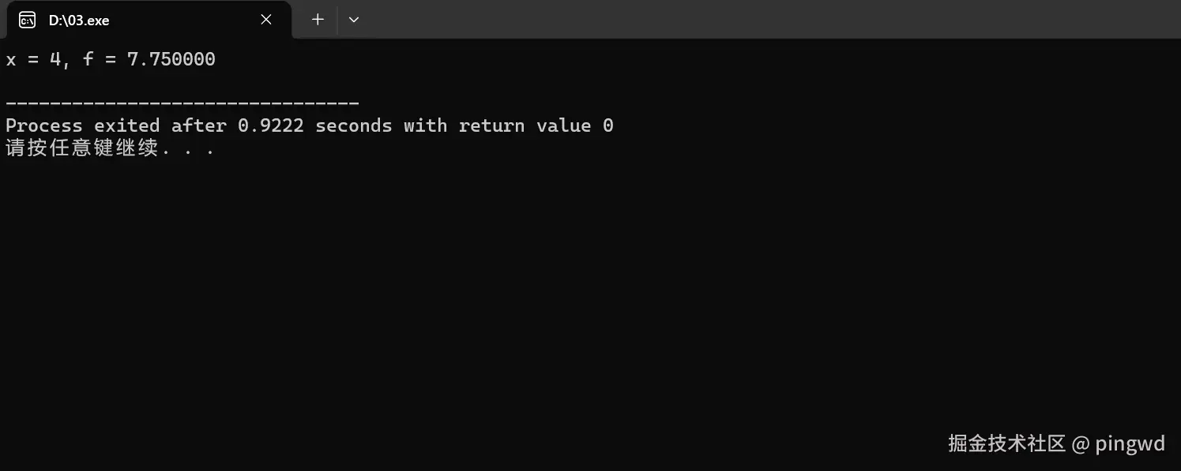Click the empty title bar area
This screenshot has width=1181, height=471.
pyautogui.click(x=750, y=19)
